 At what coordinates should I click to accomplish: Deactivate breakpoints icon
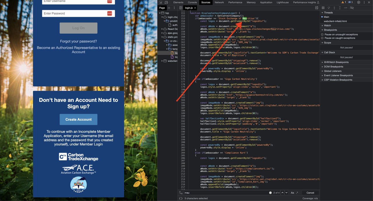click(x=352, y=8)
